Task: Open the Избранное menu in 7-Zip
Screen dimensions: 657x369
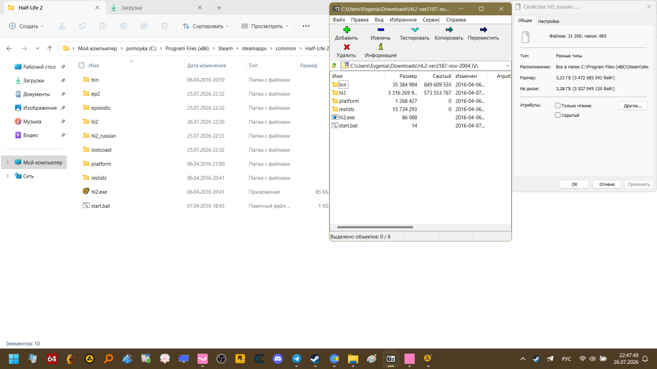Action: [403, 19]
